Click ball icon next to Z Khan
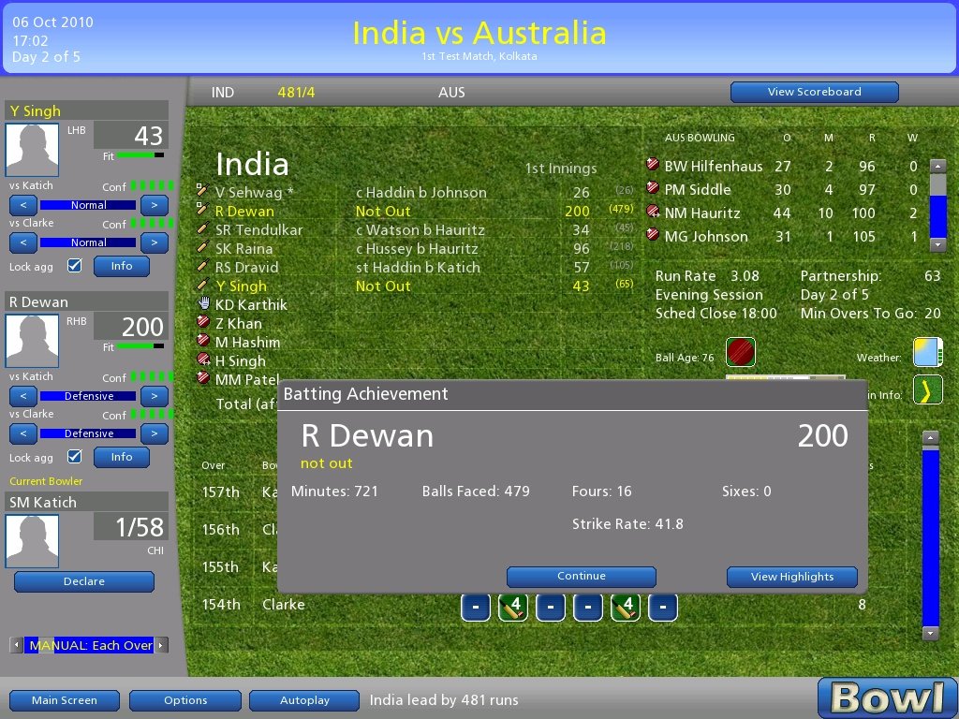959x719 pixels. tap(203, 322)
